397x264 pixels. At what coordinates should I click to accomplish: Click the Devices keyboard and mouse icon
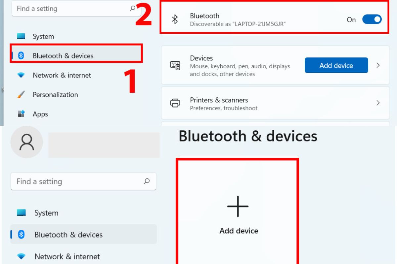coord(175,65)
